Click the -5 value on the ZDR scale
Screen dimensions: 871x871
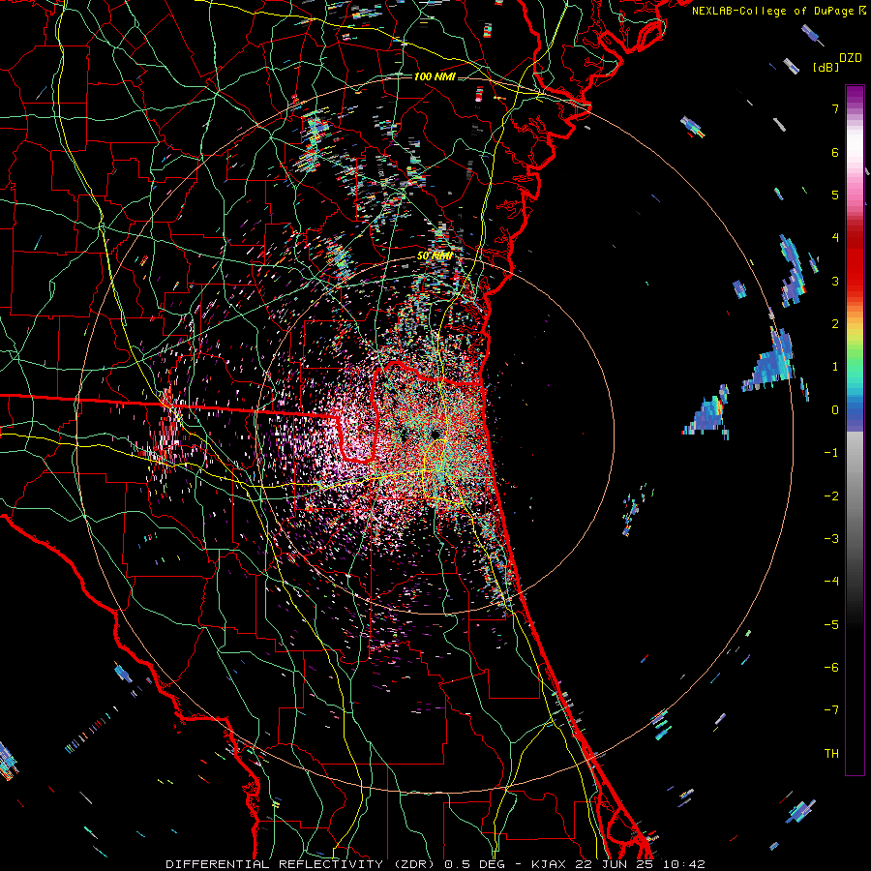[831, 624]
